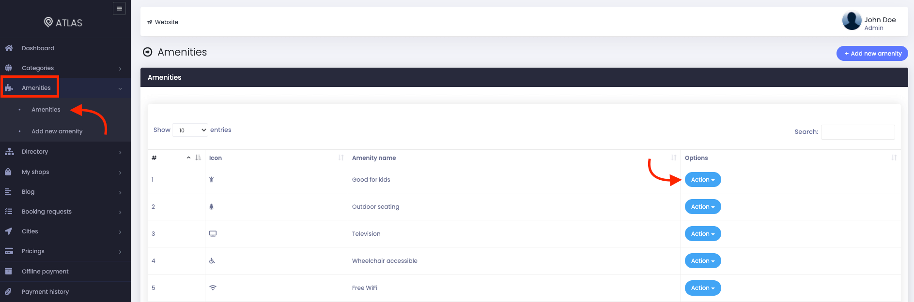This screenshot has width=914, height=302.
Task: Click the + Add new amenity button
Action: click(872, 54)
